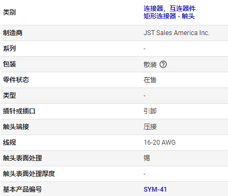Open the SYM-41 base product number link

[x=155, y=190]
